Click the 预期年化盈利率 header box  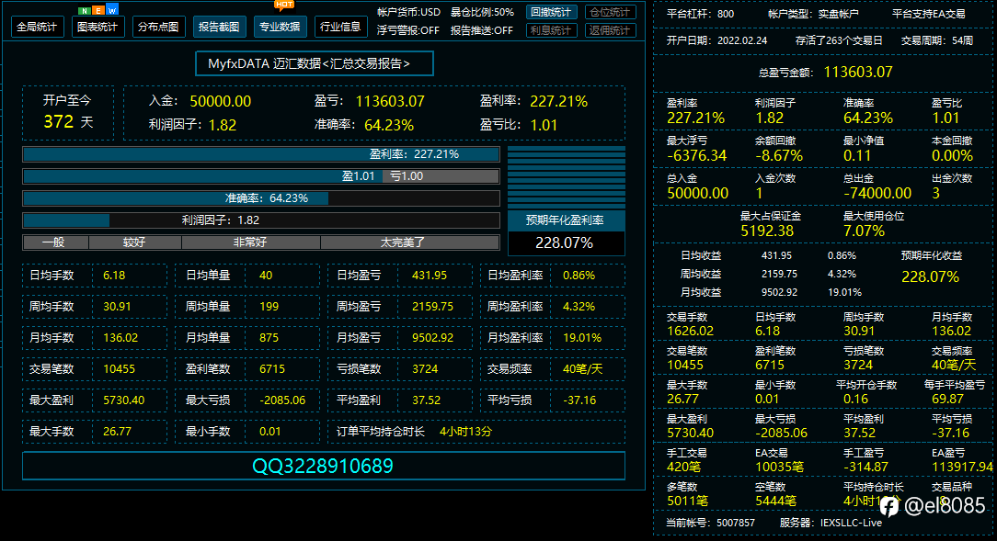(566, 220)
